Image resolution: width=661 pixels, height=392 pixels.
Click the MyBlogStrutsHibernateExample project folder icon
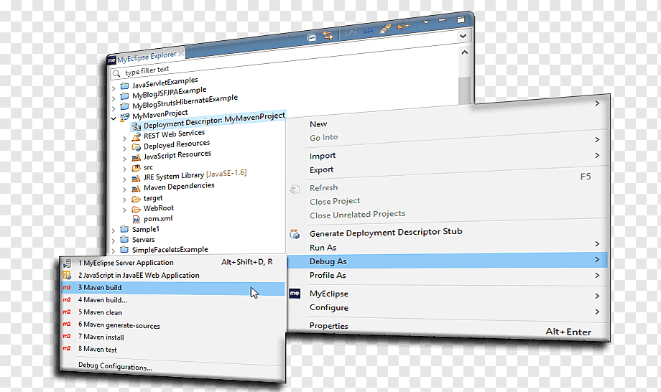click(x=124, y=106)
